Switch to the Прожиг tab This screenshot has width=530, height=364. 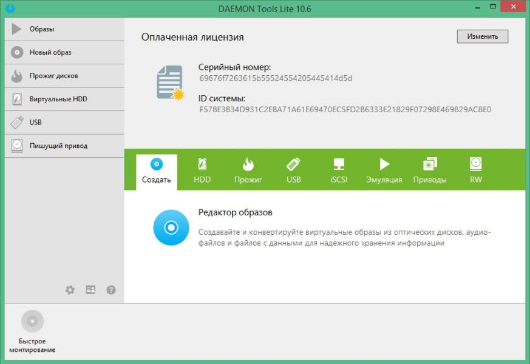point(248,171)
